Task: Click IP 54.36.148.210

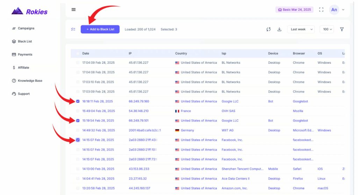Action: coord(138,111)
